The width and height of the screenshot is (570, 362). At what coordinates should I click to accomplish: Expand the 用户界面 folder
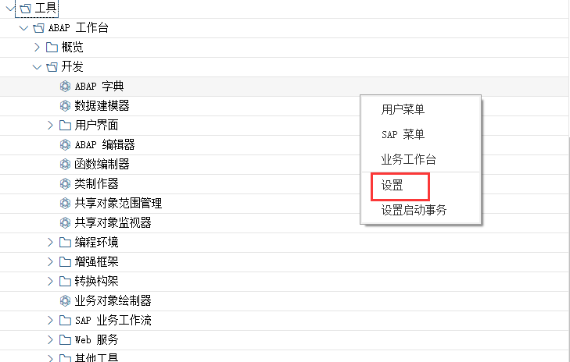(x=51, y=125)
